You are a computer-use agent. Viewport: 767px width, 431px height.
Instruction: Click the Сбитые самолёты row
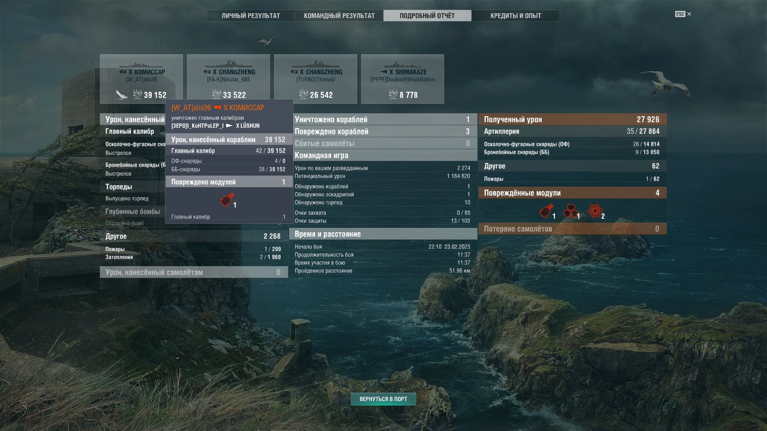(383, 143)
